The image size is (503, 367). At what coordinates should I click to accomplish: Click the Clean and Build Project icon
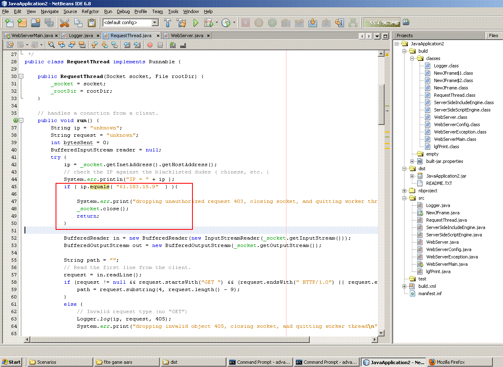(x=181, y=23)
